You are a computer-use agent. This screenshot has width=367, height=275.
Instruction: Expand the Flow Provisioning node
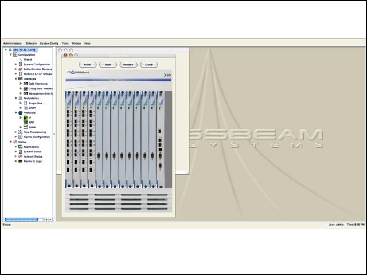point(16,132)
